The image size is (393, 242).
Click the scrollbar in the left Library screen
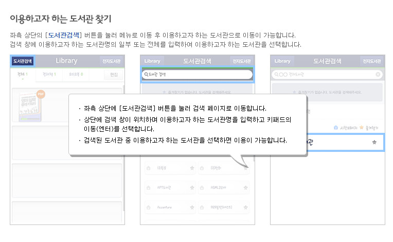[123, 148]
